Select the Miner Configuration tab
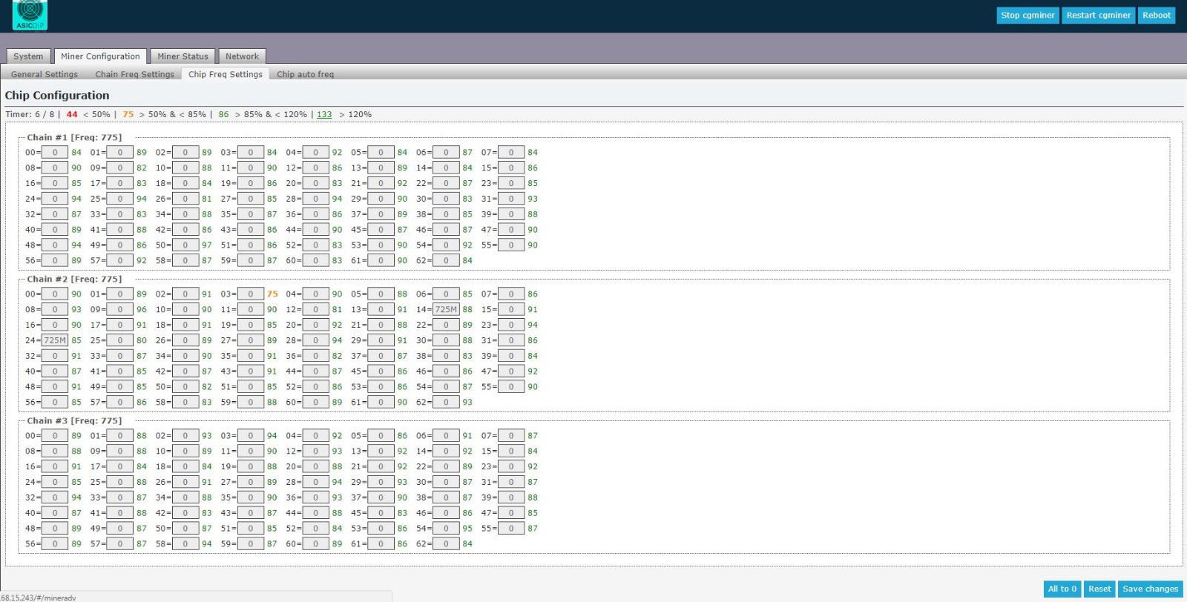The image size is (1187, 602). 100,56
